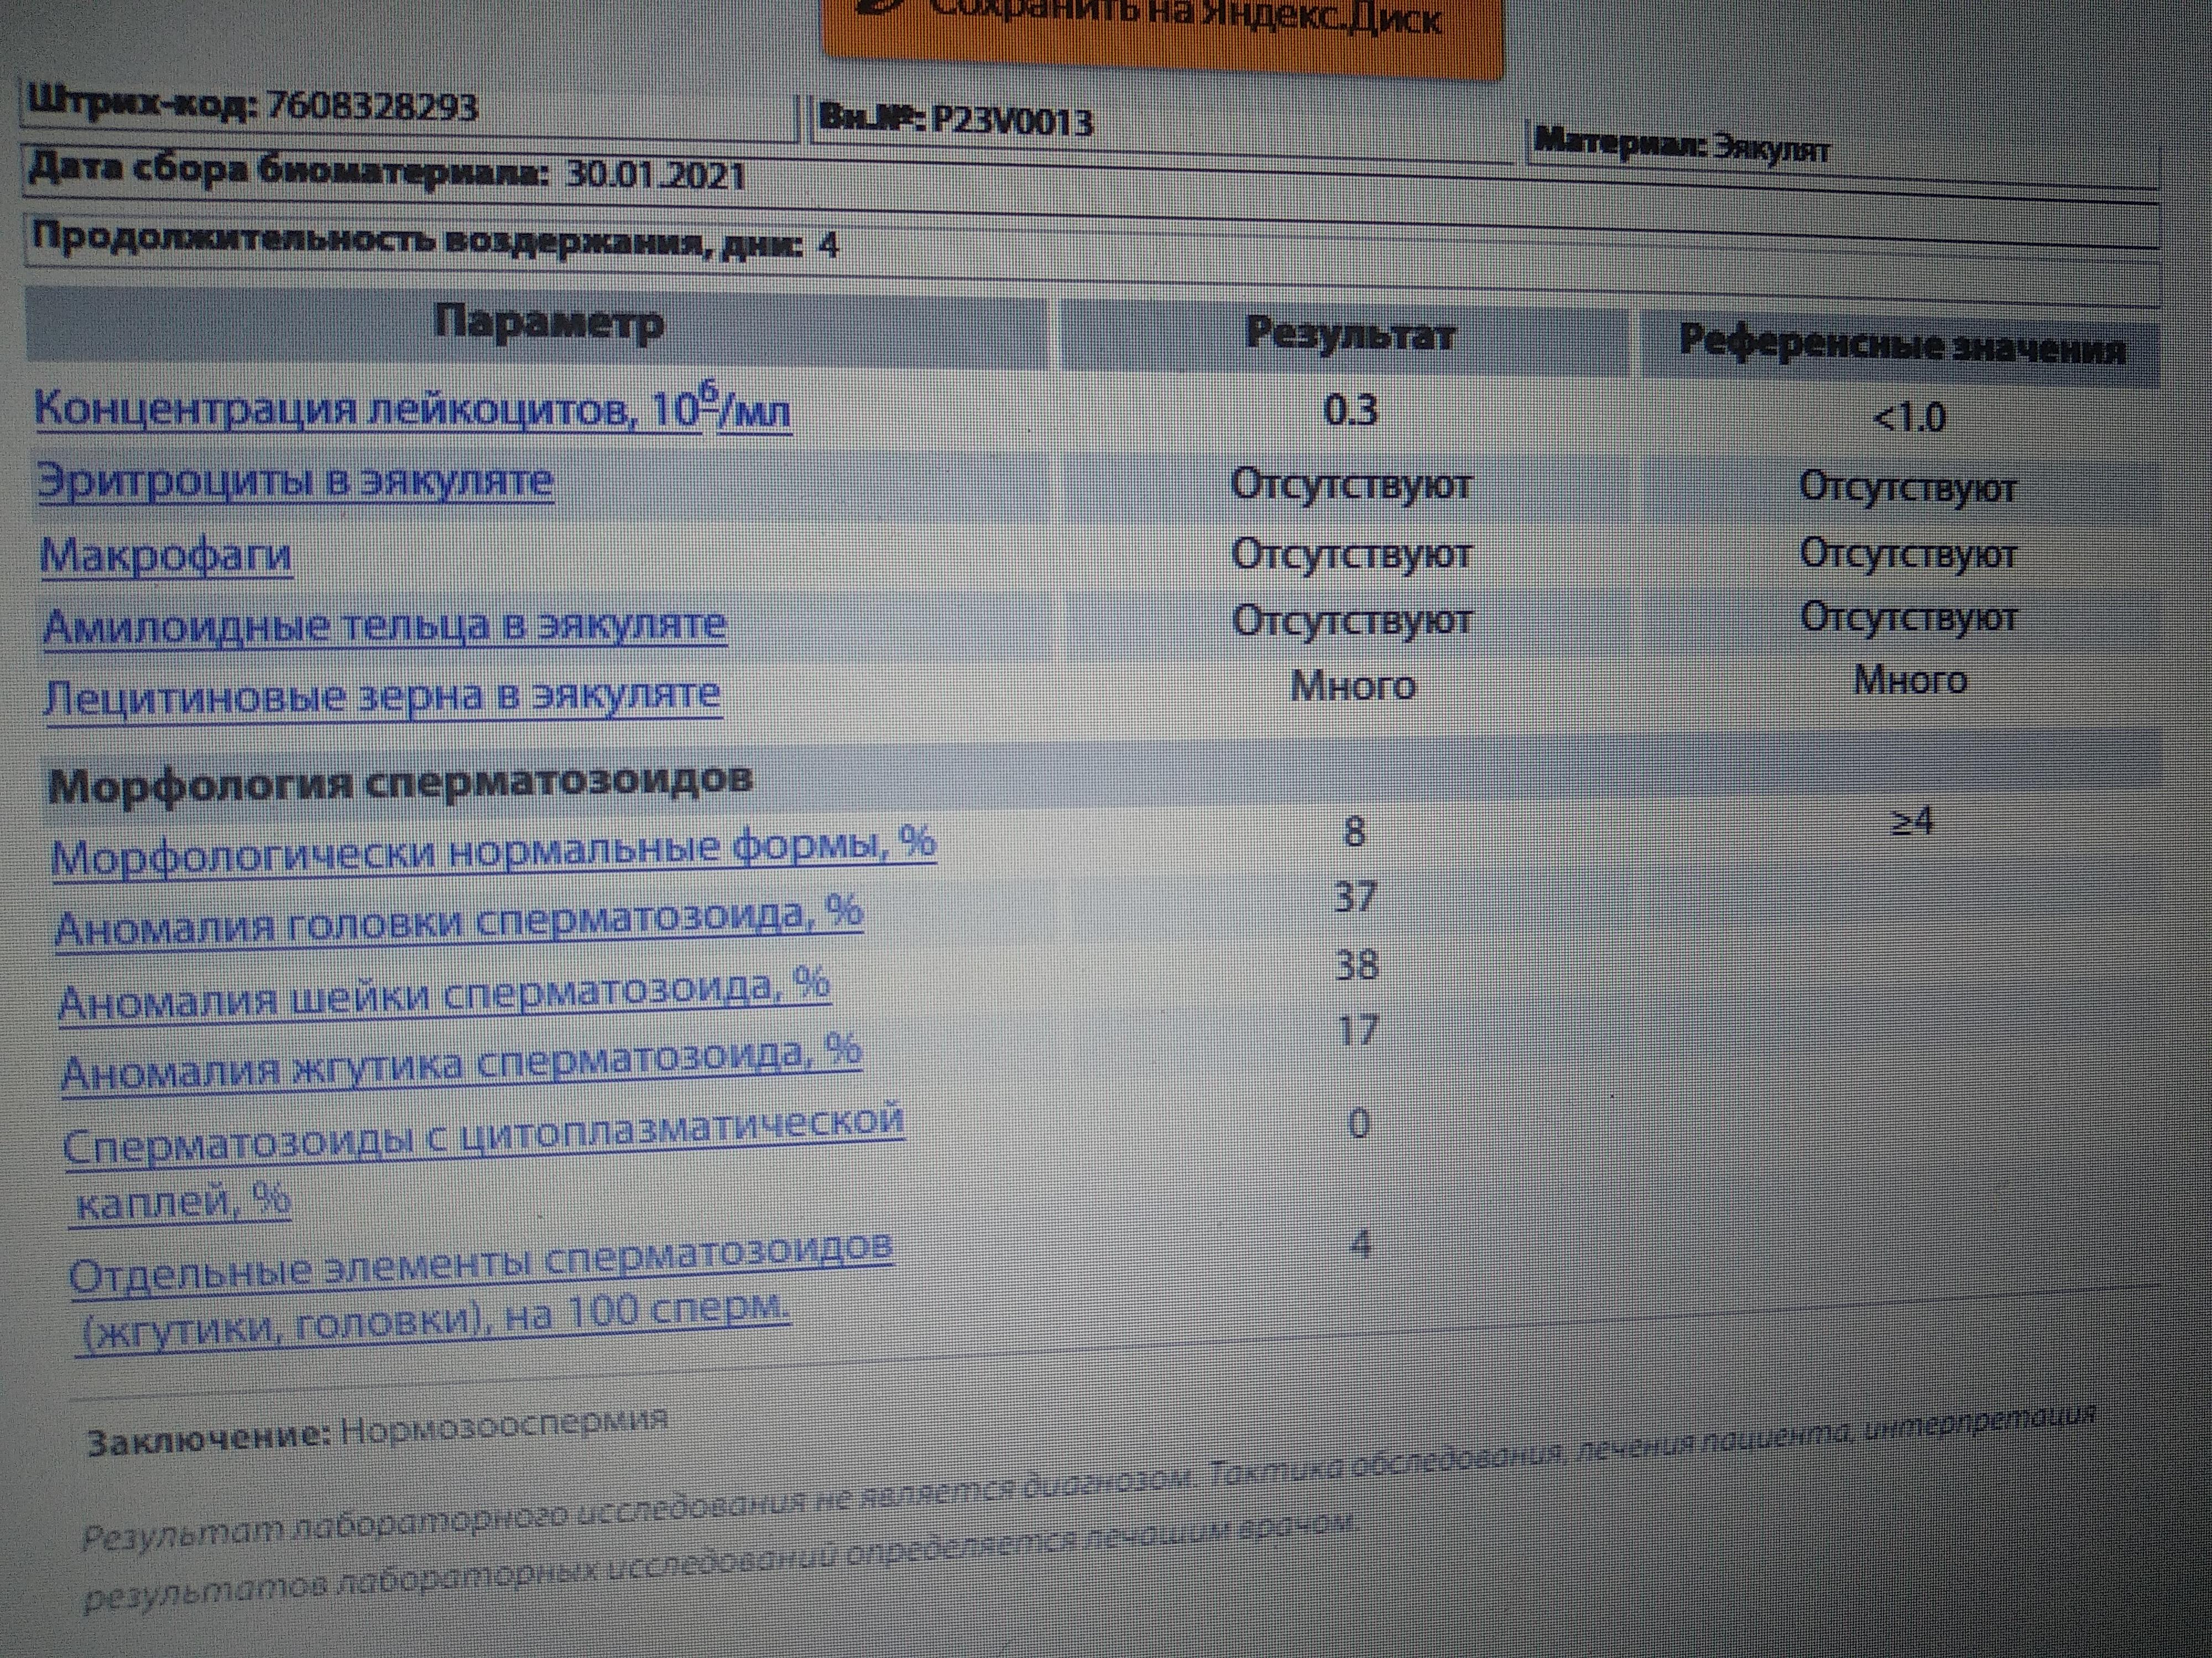The image size is (2212, 1658).
Task: Select internal number P23V0013
Action: (x=1012, y=121)
